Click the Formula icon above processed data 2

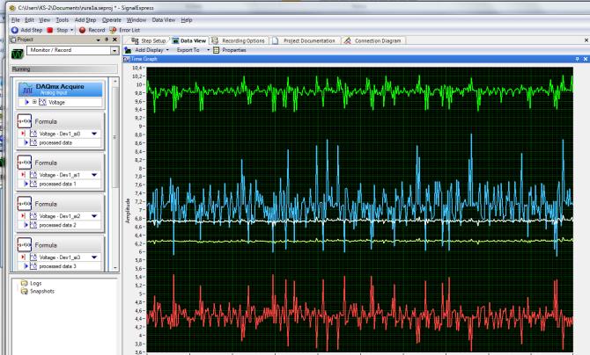click(25, 204)
